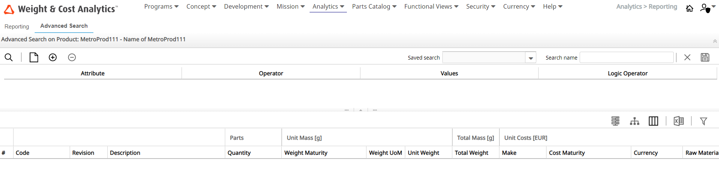Click into the Search name field

point(626,58)
